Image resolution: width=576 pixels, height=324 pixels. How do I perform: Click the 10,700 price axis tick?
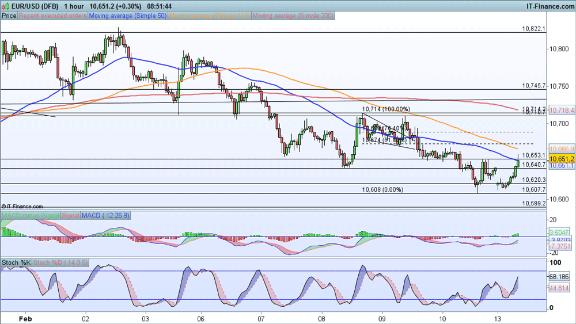coord(559,124)
